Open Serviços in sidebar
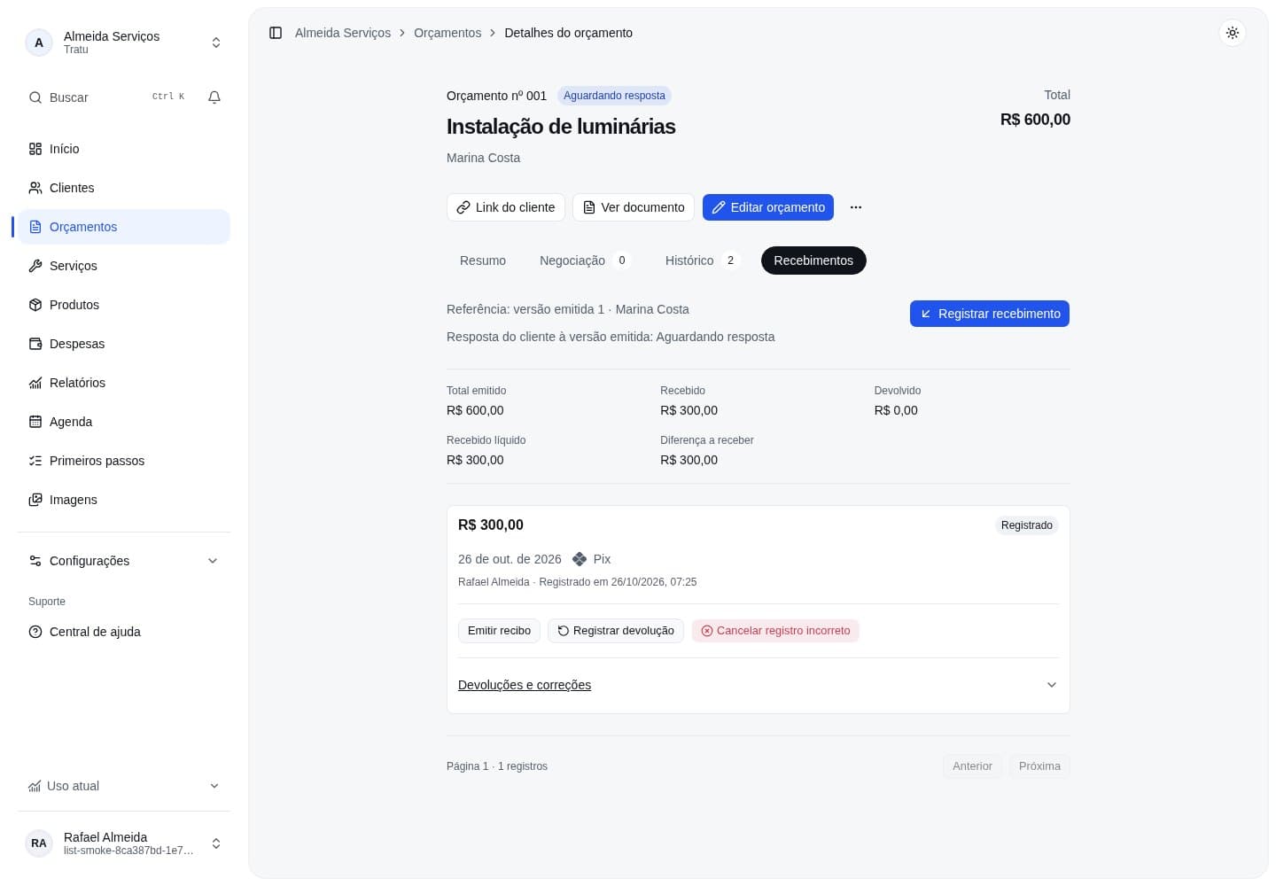The image size is (1276, 886). [124, 266]
